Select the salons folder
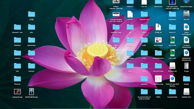 pos(144,27)
